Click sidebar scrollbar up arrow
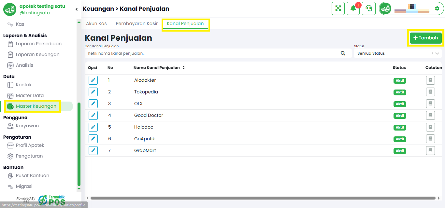This screenshot has width=445, height=208. 79,22
